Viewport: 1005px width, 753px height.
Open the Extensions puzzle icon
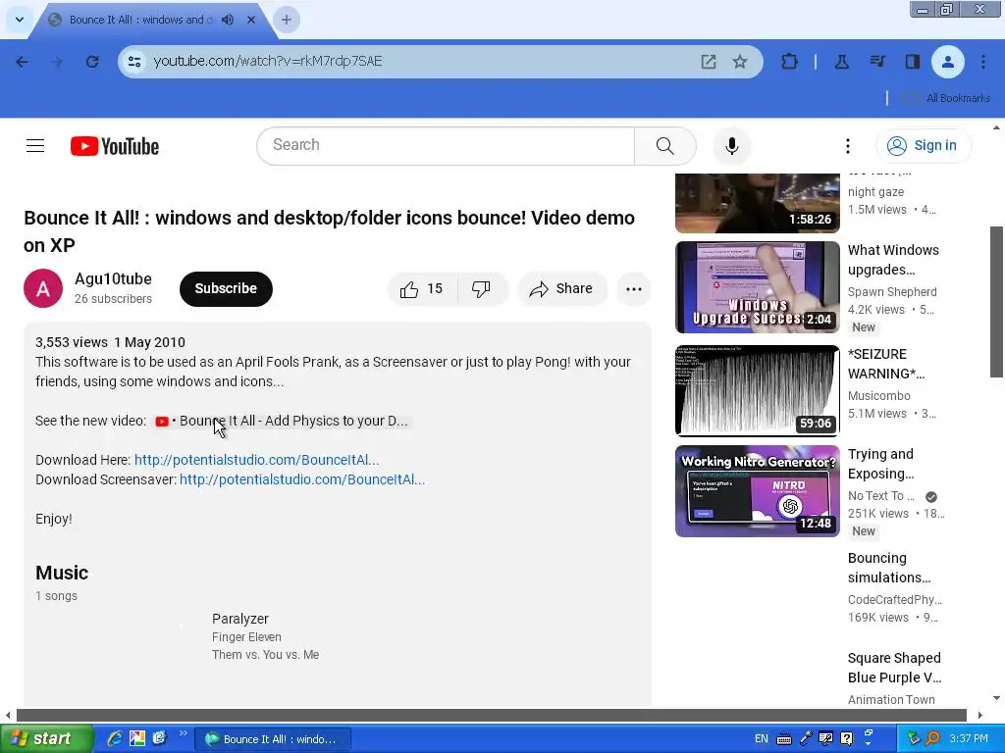pos(790,62)
